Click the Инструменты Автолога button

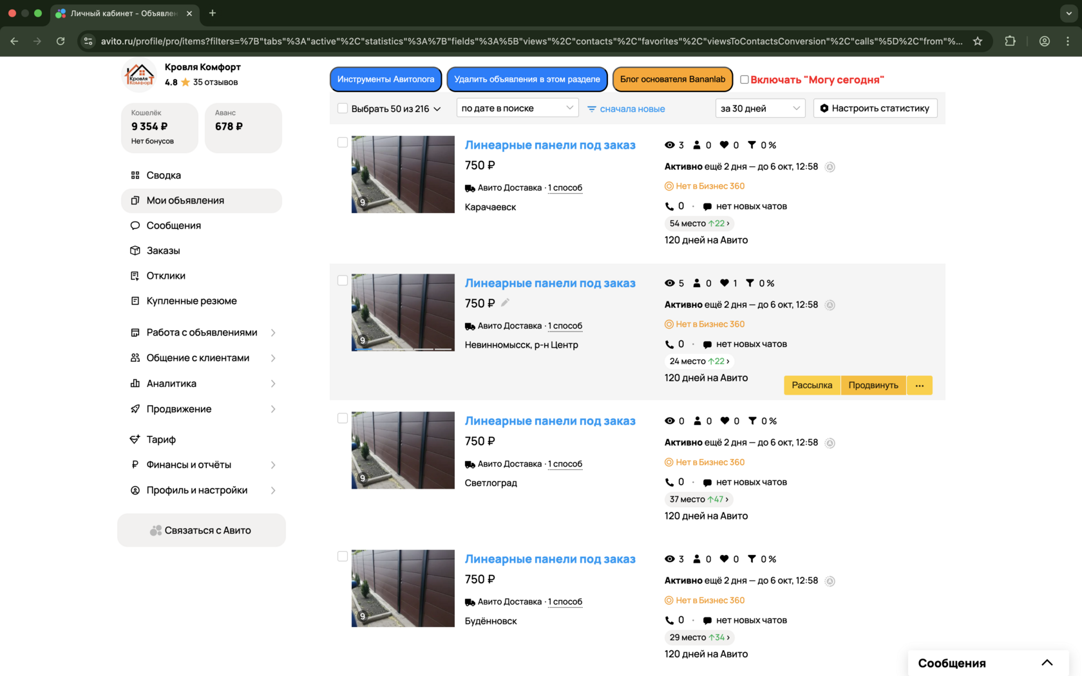pyautogui.click(x=386, y=79)
